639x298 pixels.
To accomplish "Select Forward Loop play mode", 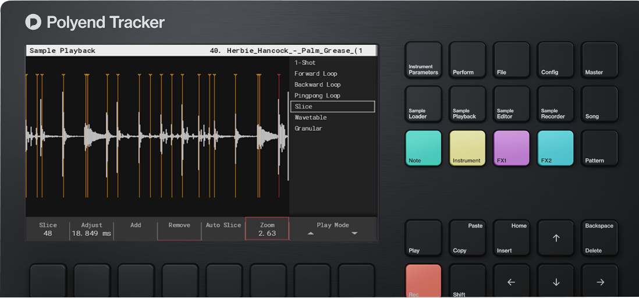I will pyautogui.click(x=332, y=74).
